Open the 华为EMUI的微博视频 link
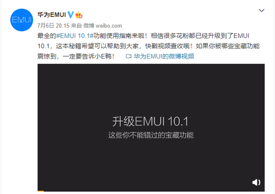Viewport: 275px width, 194px height. pos(164,56)
